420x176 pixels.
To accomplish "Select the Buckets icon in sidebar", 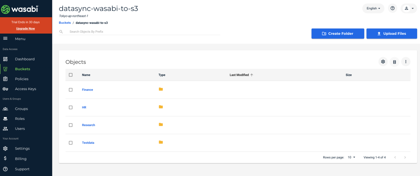I will point(5,69).
